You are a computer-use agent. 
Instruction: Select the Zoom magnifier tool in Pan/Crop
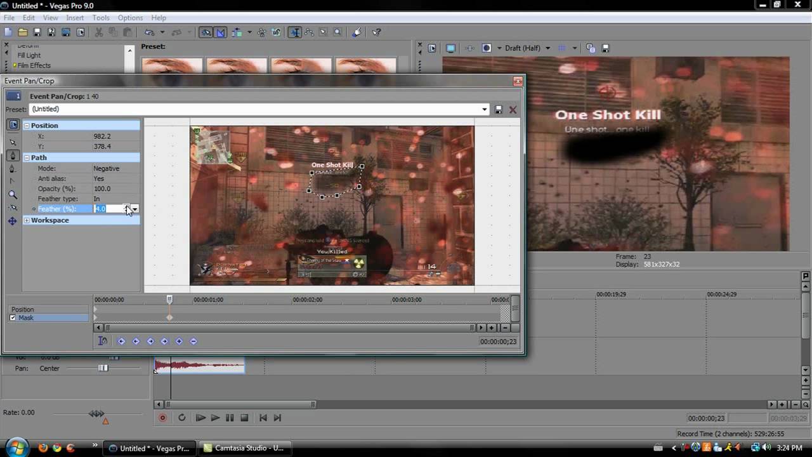pos(13,195)
